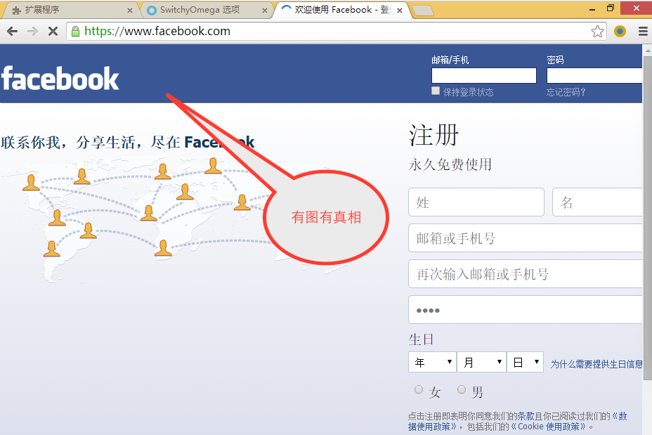
Task: Click the Facebook logo
Action: [60, 79]
